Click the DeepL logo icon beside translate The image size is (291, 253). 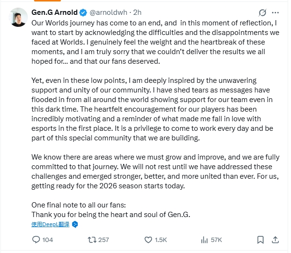(x=75, y=224)
